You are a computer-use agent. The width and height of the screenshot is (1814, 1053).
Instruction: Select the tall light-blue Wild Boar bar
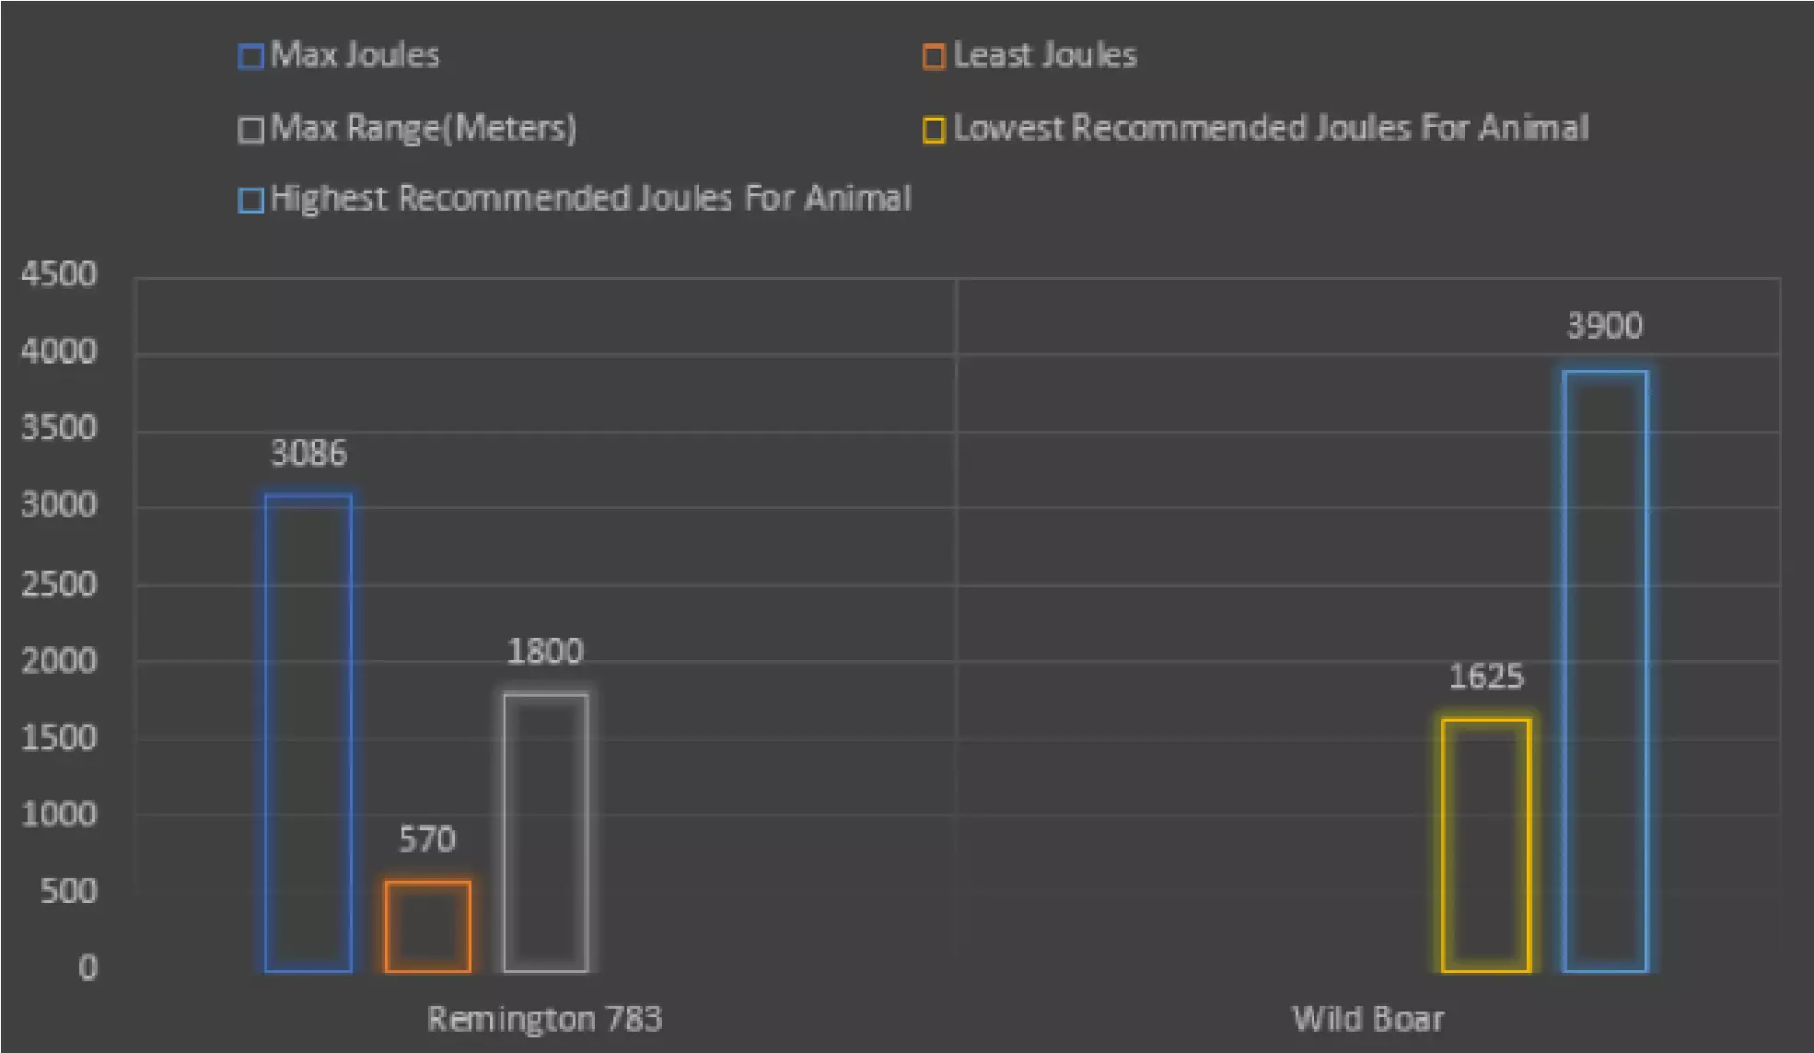(x=1605, y=670)
